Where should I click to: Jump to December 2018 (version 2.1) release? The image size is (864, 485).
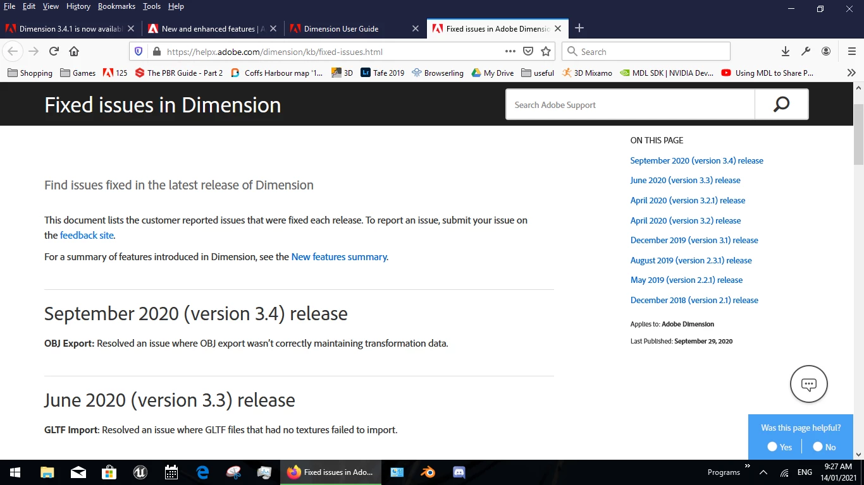694,300
